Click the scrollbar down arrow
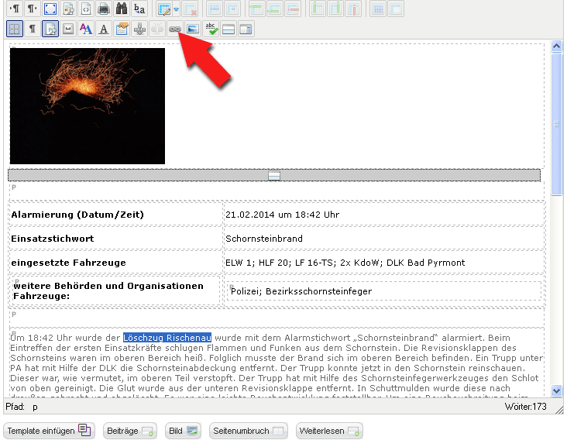The width and height of the screenshot is (567, 447). point(556,390)
